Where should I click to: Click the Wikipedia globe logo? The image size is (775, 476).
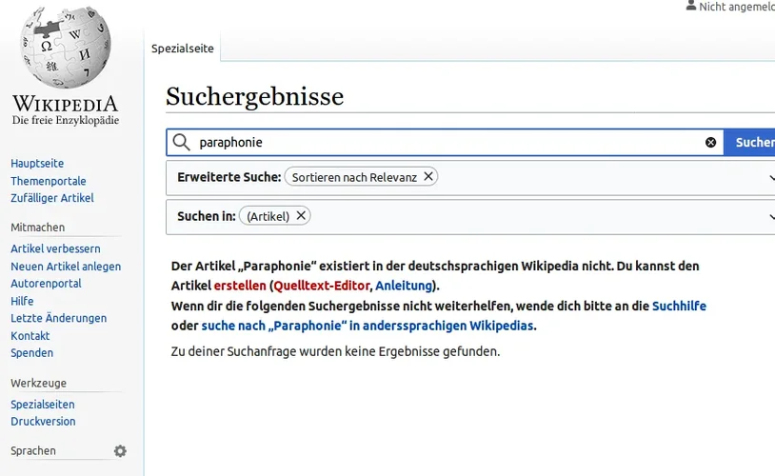pos(66,47)
